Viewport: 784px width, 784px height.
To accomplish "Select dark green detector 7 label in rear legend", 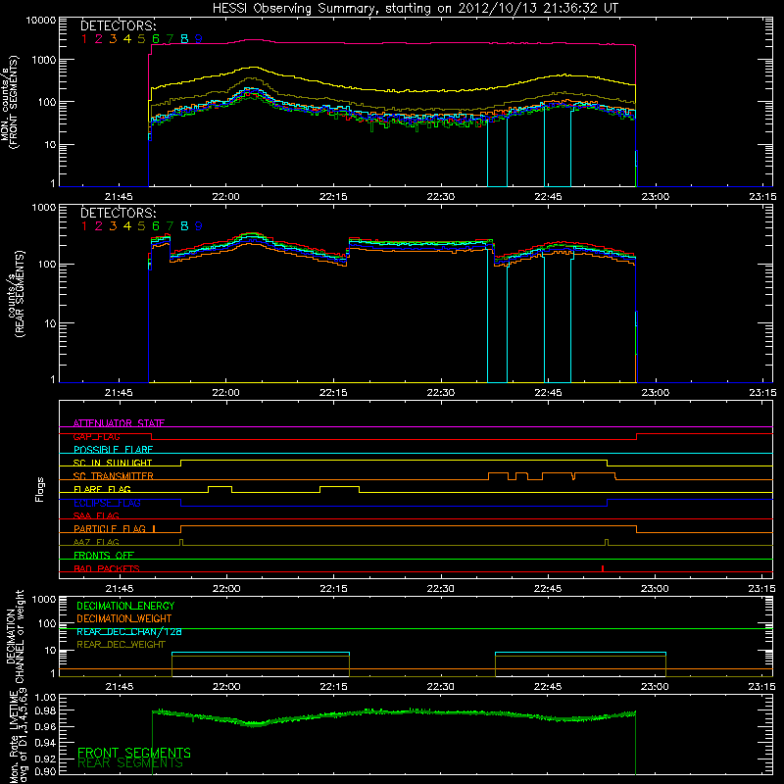I will click(x=170, y=226).
